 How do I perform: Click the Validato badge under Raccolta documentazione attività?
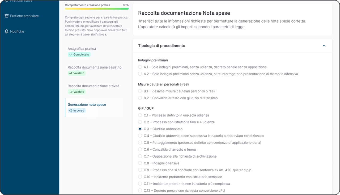tap(77, 92)
